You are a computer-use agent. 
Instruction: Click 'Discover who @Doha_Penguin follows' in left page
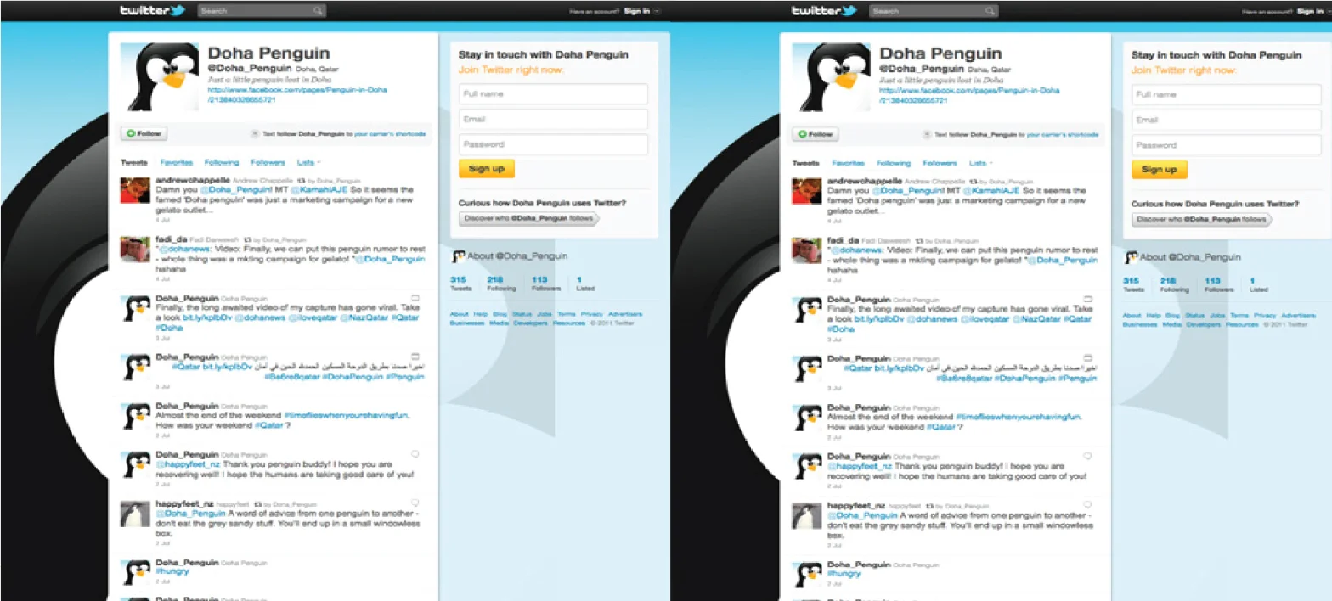coord(528,219)
